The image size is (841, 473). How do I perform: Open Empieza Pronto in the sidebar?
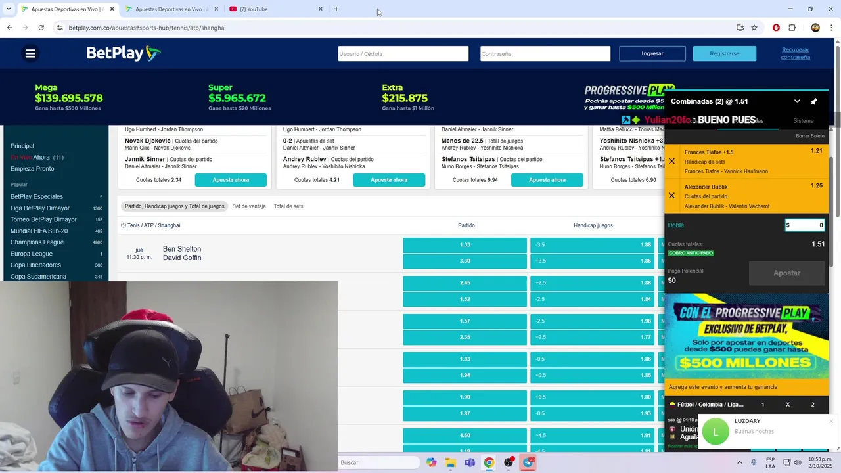pyautogui.click(x=32, y=169)
